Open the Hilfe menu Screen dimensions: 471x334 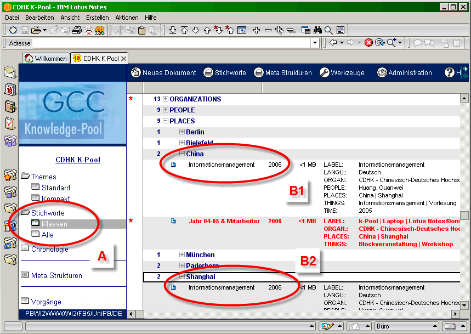(x=150, y=18)
